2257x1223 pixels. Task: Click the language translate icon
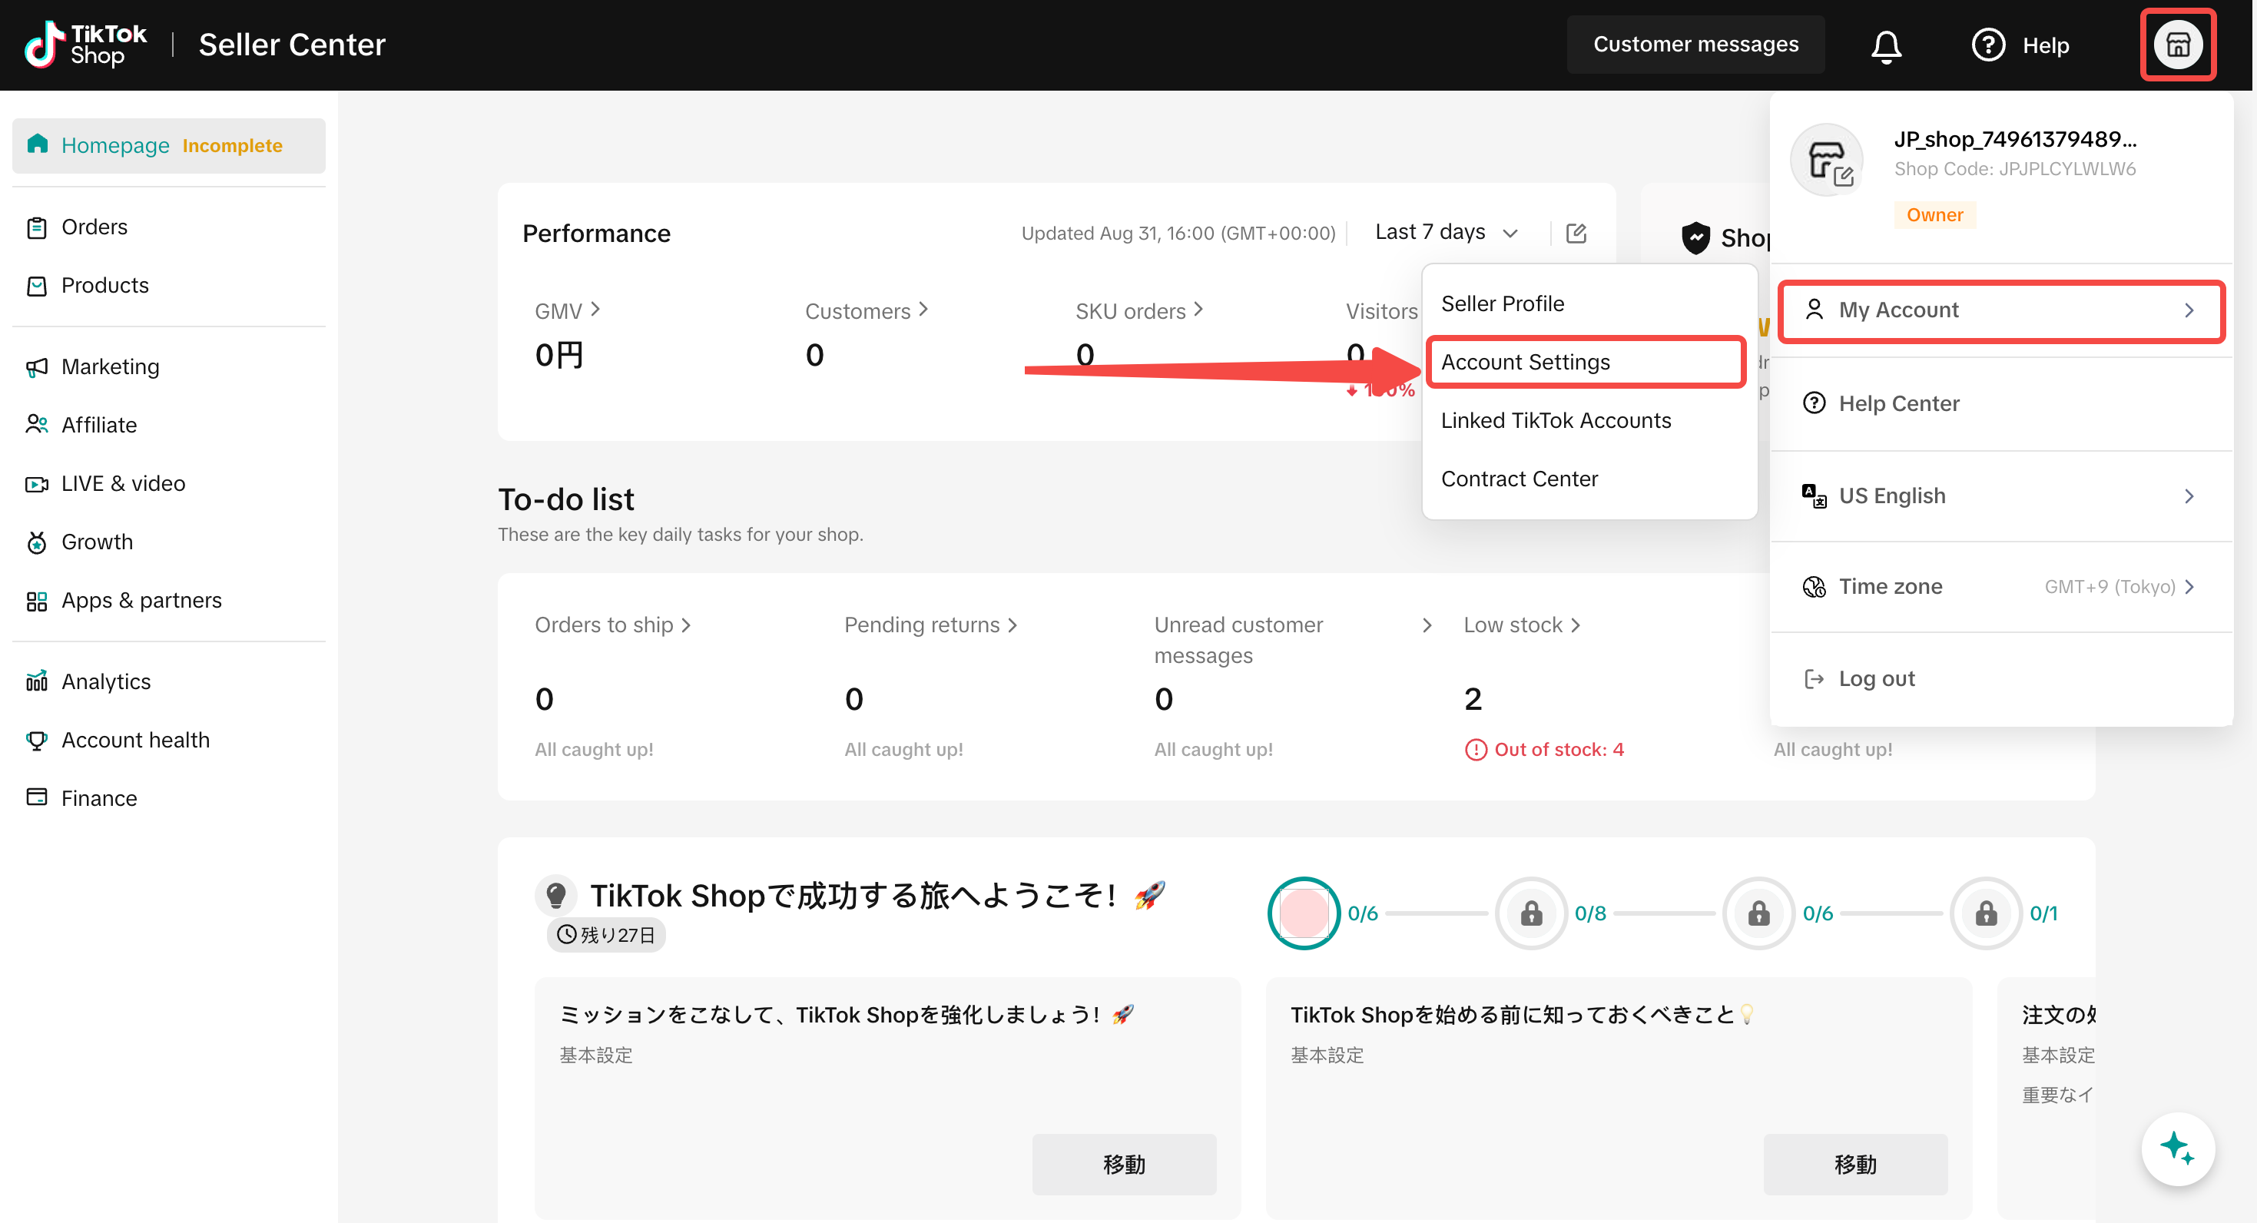[1814, 495]
